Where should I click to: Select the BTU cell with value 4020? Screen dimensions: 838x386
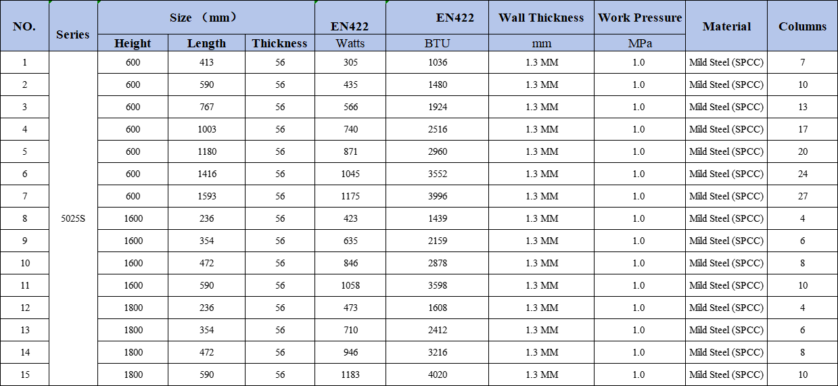click(x=438, y=375)
